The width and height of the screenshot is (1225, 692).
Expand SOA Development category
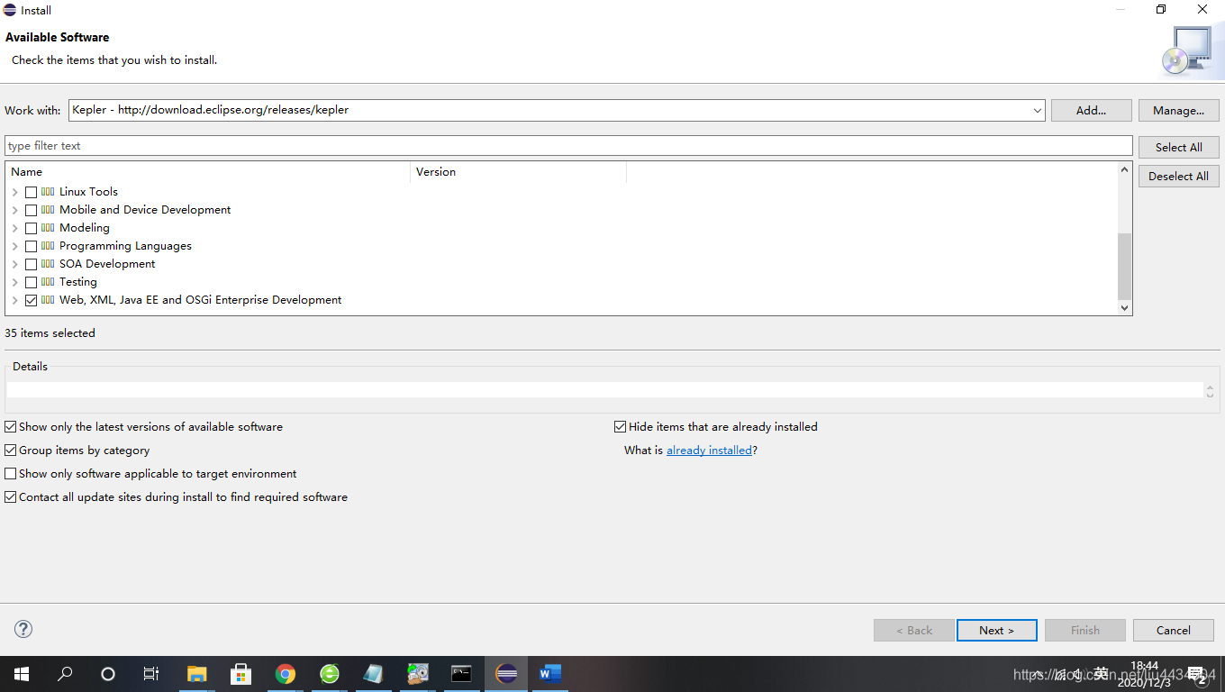[x=15, y=264]
